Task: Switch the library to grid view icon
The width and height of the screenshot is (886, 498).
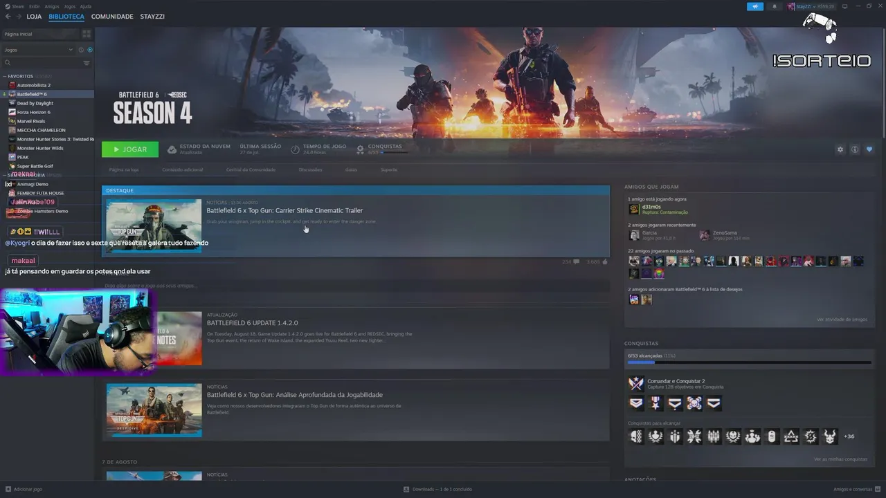Action: point(87,34)
